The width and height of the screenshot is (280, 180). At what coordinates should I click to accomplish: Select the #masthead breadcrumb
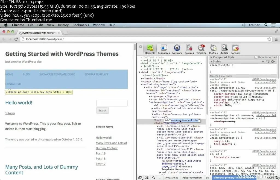click(172, 178)
